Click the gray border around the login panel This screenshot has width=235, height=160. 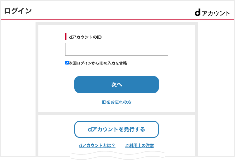click(x=37, y=78)
